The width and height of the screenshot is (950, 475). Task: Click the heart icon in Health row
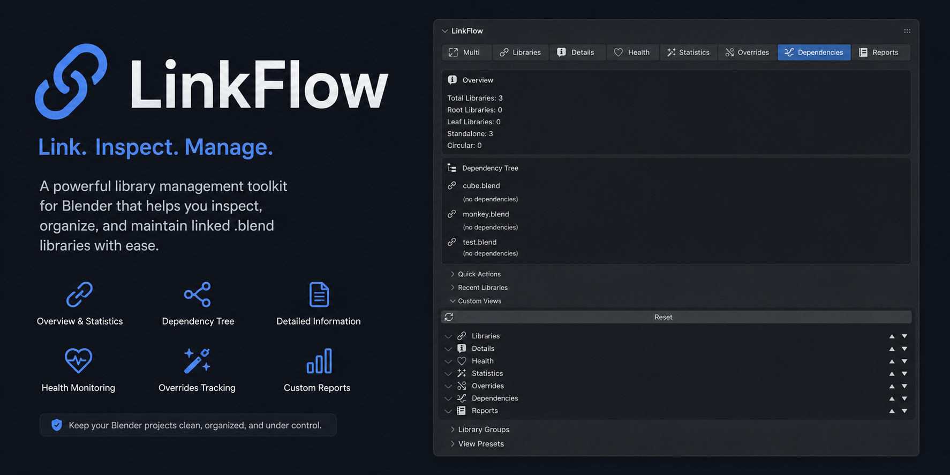point(462,361)
